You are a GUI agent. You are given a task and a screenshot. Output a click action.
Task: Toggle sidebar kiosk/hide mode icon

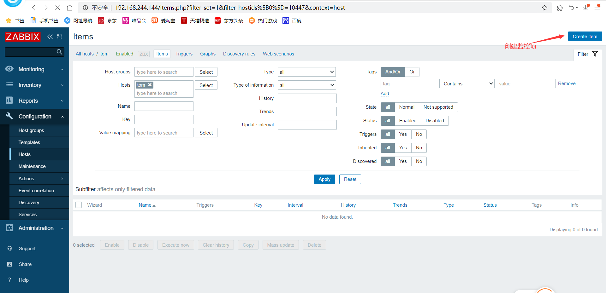click(59, 37)
